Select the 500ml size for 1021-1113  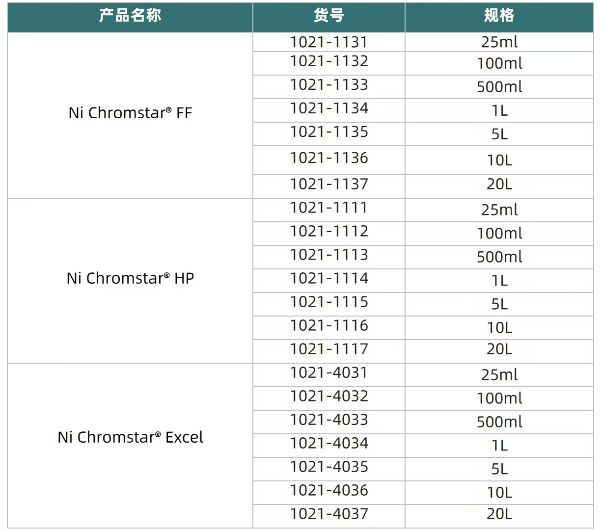pos(499,257)
